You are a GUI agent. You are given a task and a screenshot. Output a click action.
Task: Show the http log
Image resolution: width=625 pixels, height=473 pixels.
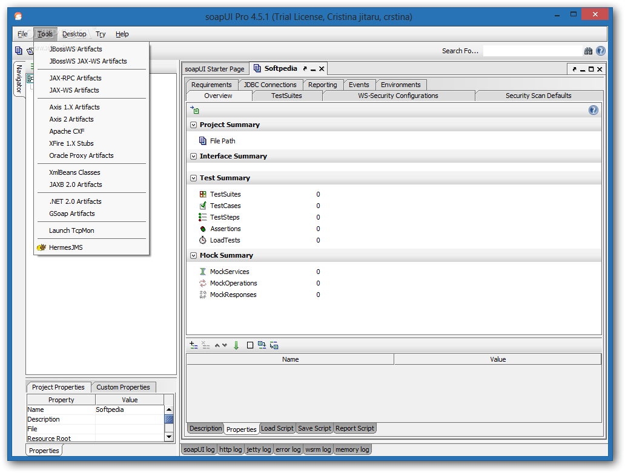230,449
